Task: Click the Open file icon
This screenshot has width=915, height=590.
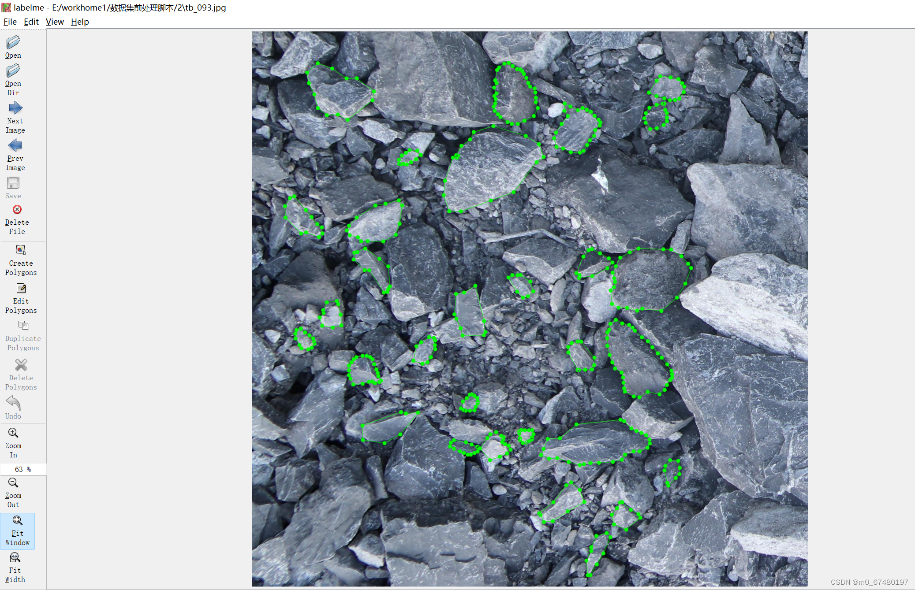Action: click(13, 43)
